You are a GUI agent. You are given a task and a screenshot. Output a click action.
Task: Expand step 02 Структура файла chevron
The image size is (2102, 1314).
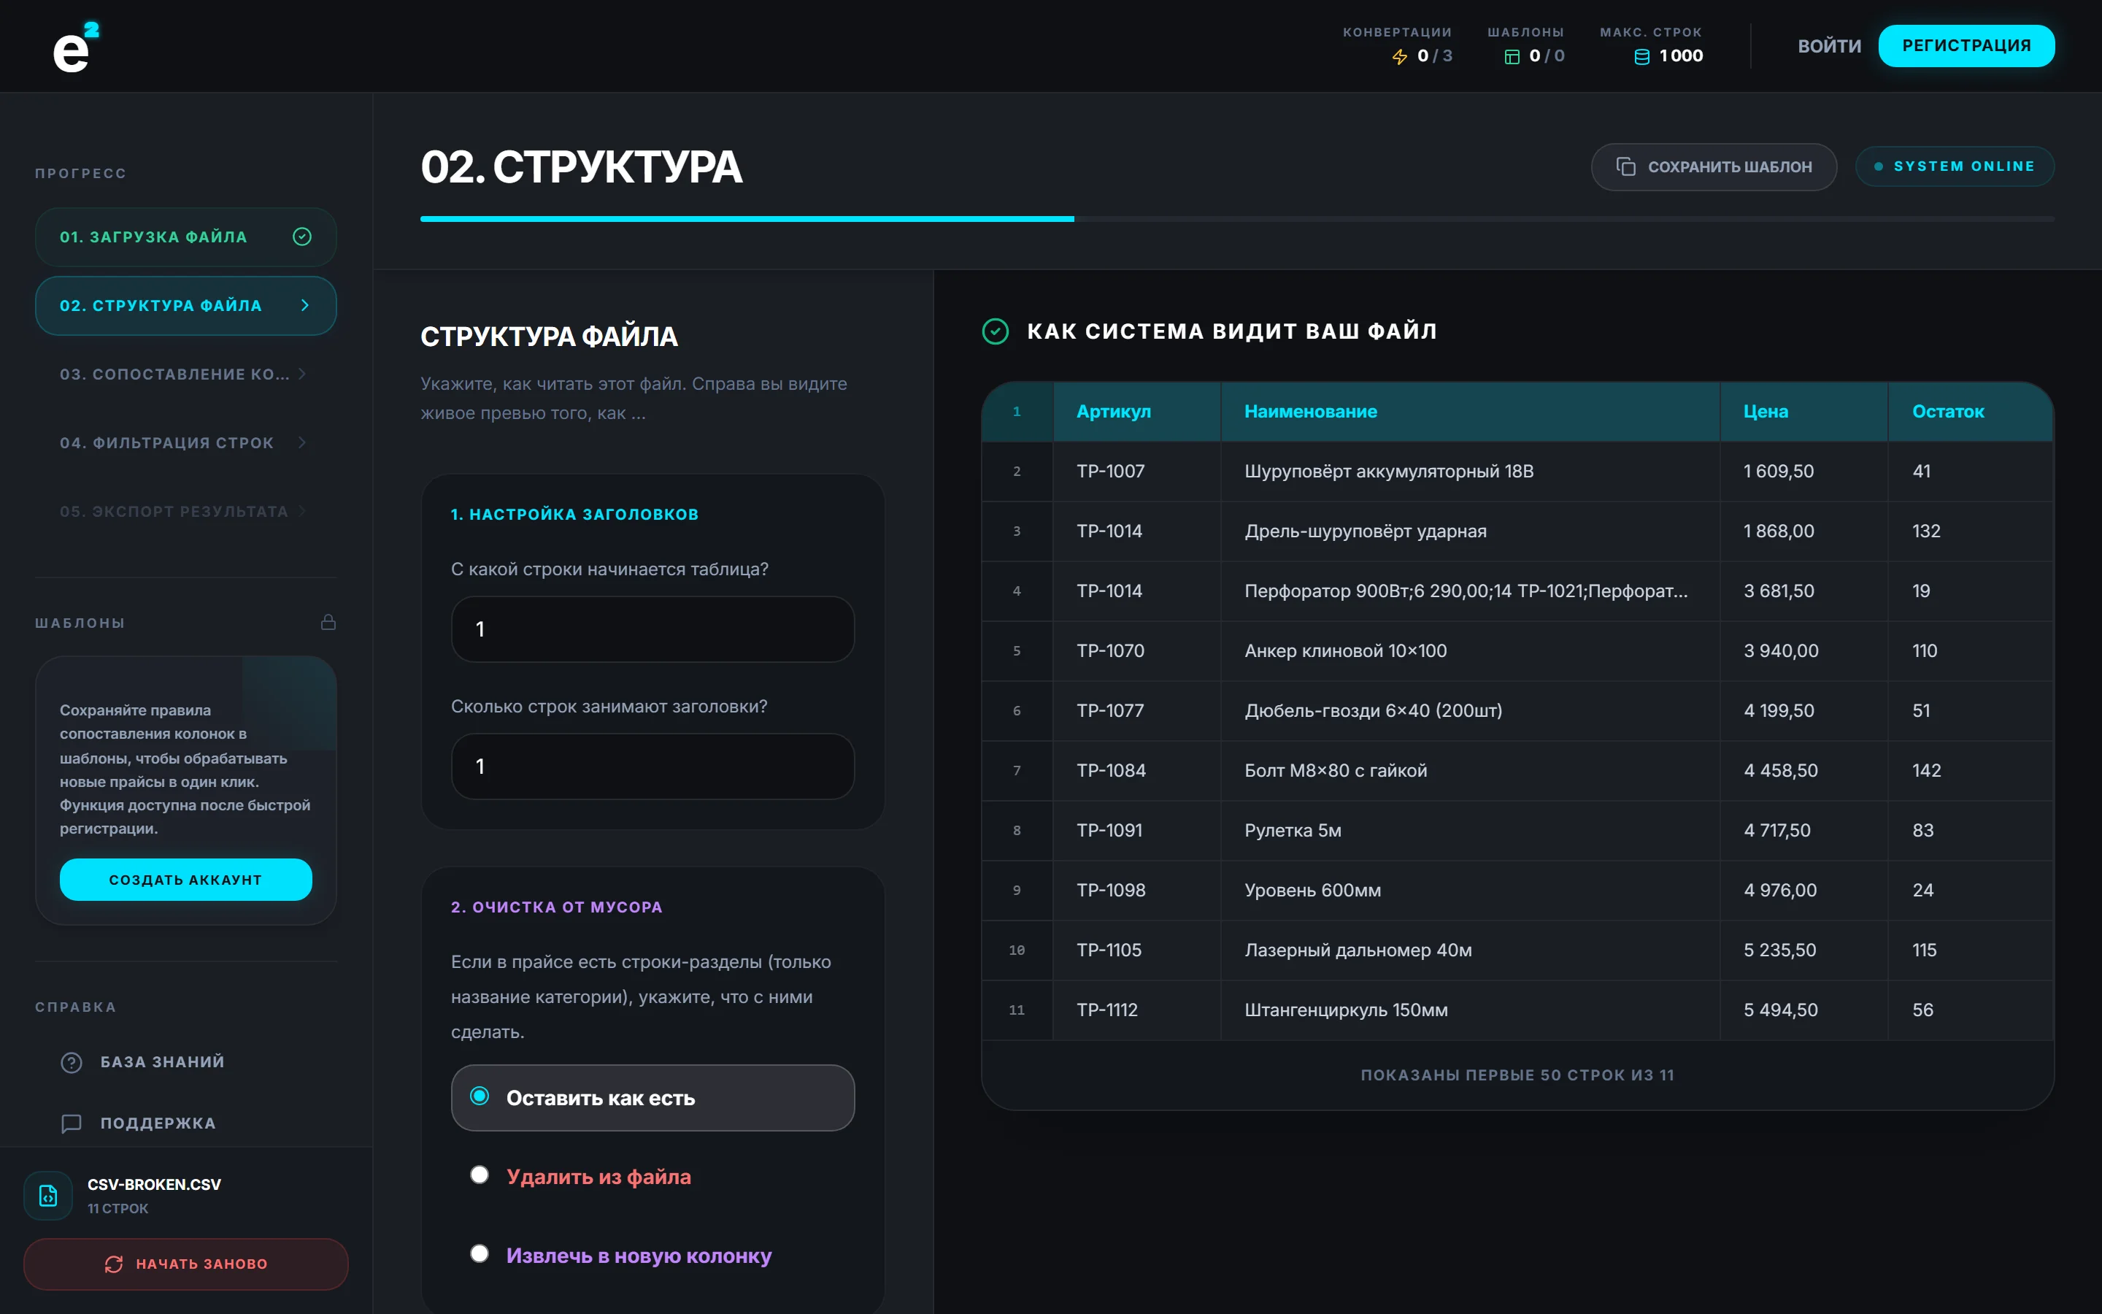coord(304,305)
